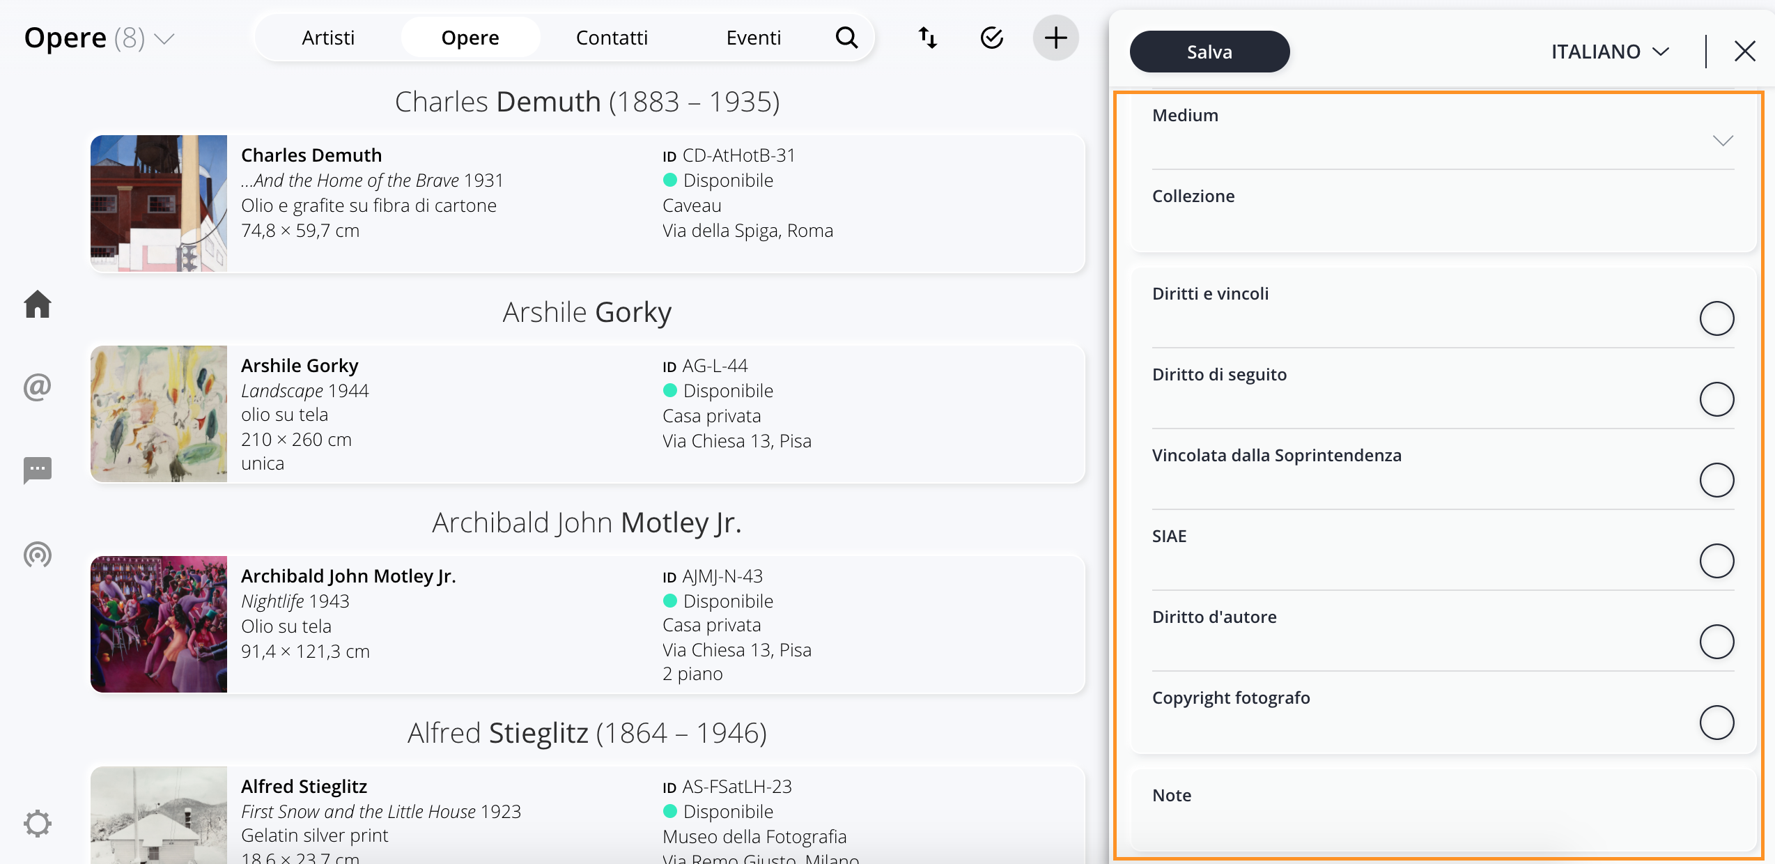Open the Alfred Stieglitz snow house thumbnail

[x=159, y=815]
